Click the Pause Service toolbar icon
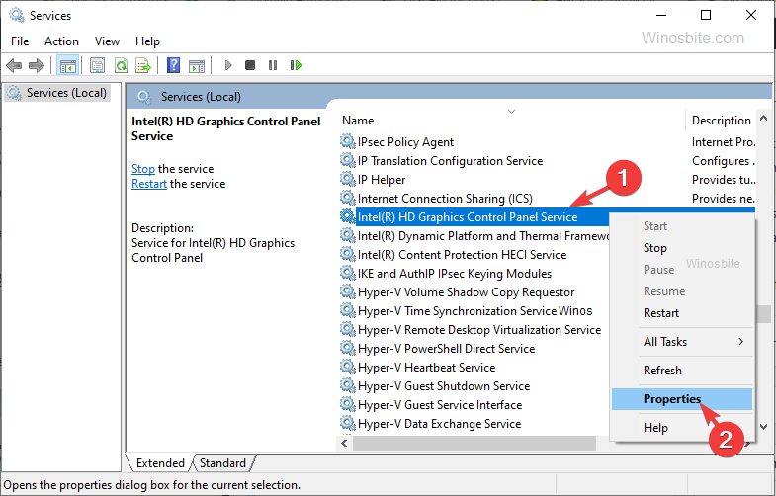The height and width of the screenshot is (496, 776). point(273,65)
